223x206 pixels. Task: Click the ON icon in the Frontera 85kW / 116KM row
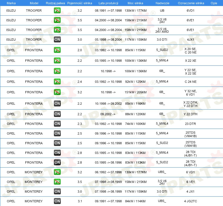57,103
